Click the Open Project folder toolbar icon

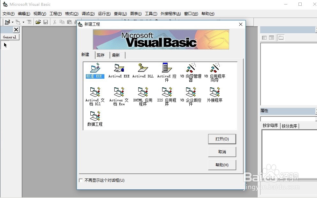pos(38,22)
